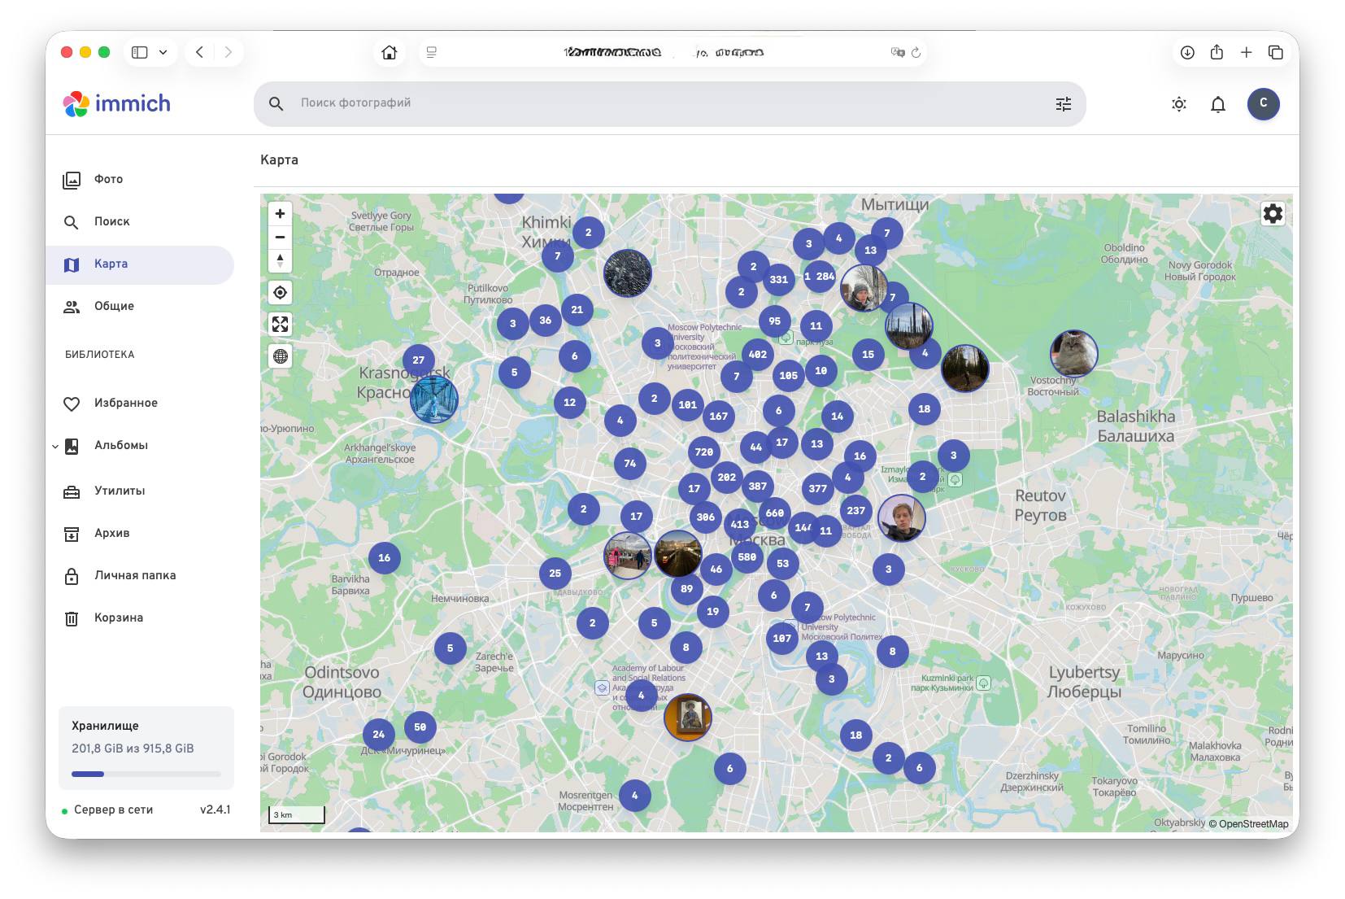Expand the Альбомы list chevron
This screenshot has width=1345, height=899.
pyautogui.click(x=54, y=447)
